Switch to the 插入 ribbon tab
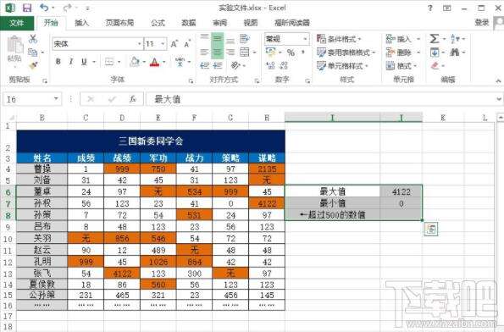Viewport: 504px width, 332px height. pyautogui.click(x=81, y=23)
